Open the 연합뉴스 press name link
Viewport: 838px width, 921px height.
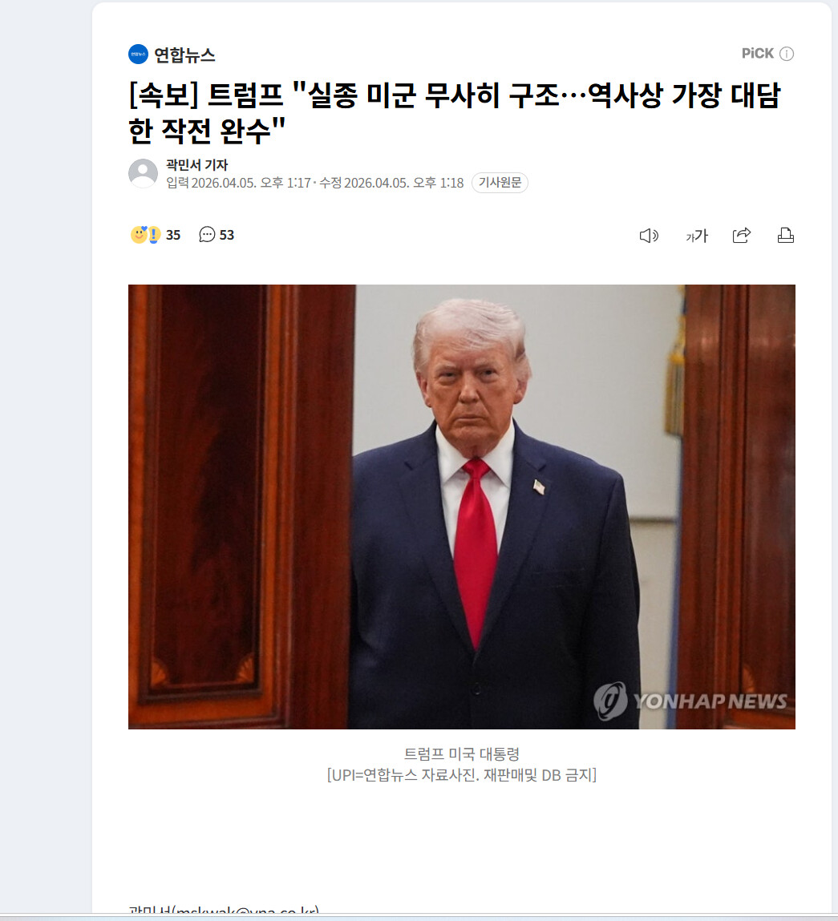coord(184,55)
